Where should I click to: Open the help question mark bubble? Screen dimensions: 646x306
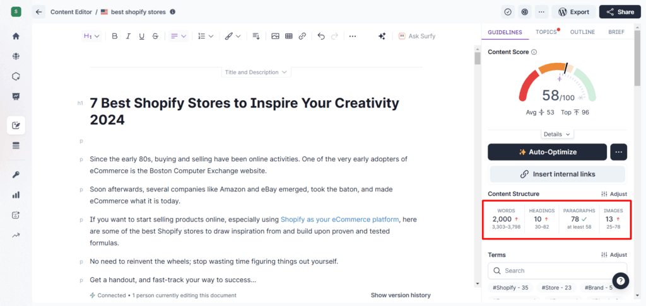(621, 281)
